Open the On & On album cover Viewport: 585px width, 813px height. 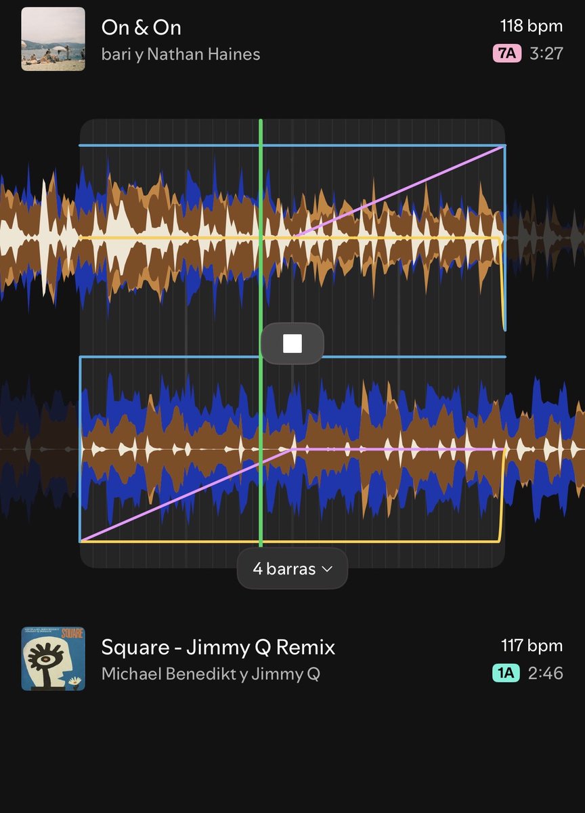point(53,39)
